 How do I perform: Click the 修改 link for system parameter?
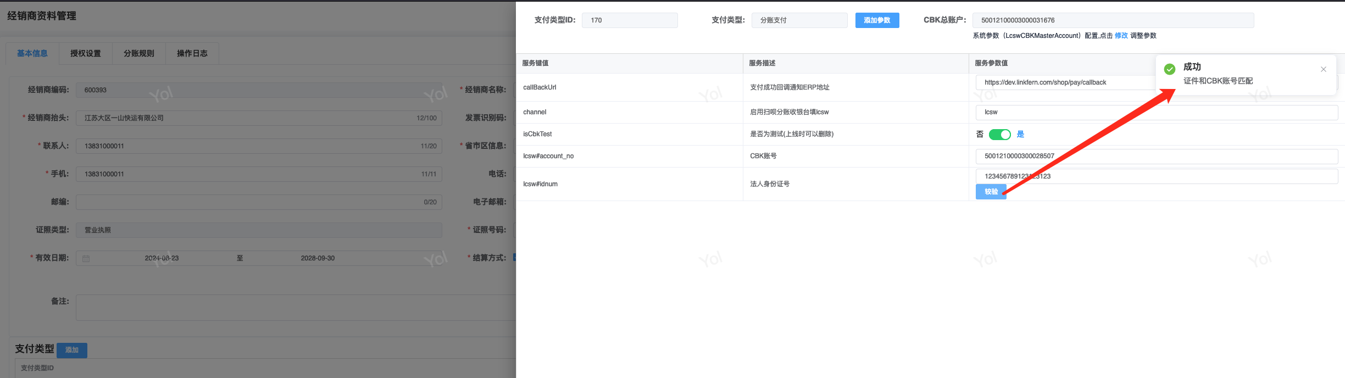point(1121,36)
